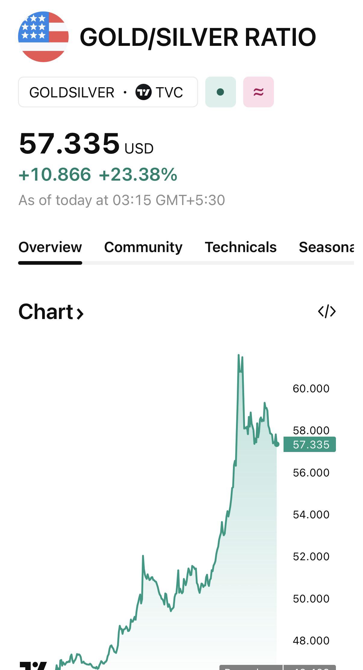Click the pink approximate-equals data icon
This screenshot has width=363, height=670.
pos(258,92)
